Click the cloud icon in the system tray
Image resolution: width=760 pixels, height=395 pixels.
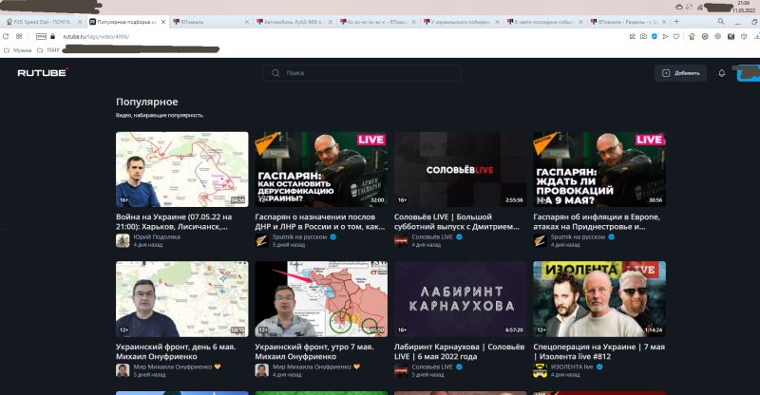click(678, 7)
